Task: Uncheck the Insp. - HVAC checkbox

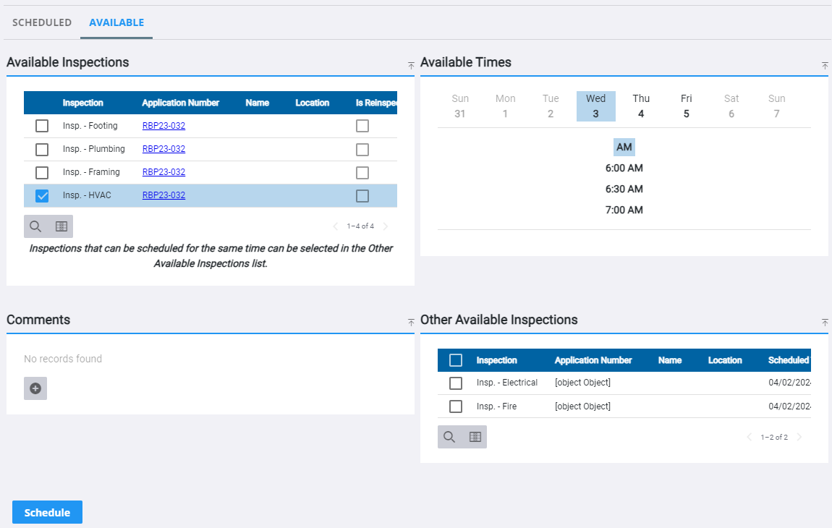Action: (41, 195)
